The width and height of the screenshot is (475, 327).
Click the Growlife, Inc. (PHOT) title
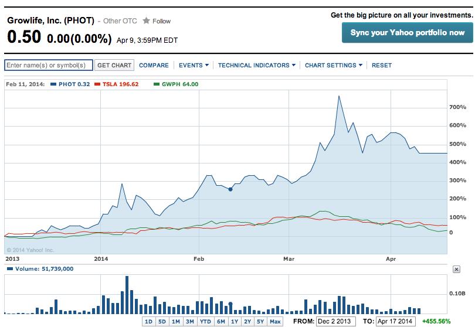tap(51, 21)
